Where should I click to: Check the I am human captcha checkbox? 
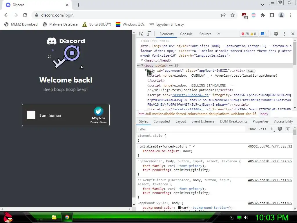[31, 115]
